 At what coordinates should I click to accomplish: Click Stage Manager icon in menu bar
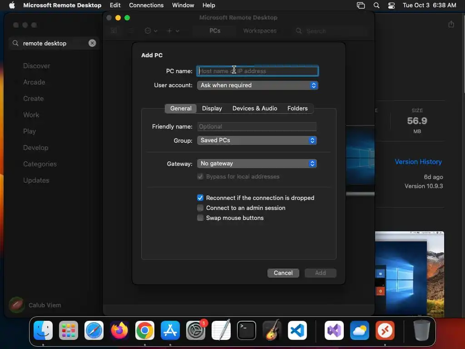(361, 5)
